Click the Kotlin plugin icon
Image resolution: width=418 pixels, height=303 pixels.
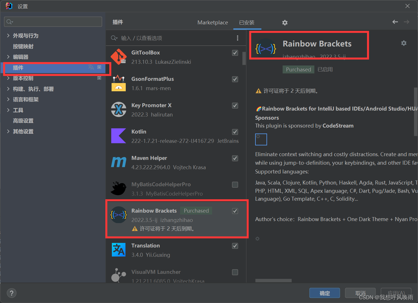118,136
